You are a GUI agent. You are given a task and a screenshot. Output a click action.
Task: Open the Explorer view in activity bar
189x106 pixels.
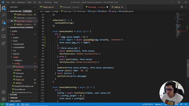point(4,8)
